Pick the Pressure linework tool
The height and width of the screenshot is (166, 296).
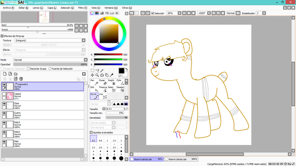click(103, 89)
